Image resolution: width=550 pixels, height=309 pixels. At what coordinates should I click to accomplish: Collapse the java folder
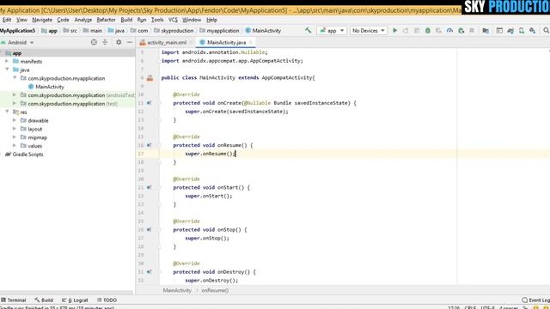7,70
